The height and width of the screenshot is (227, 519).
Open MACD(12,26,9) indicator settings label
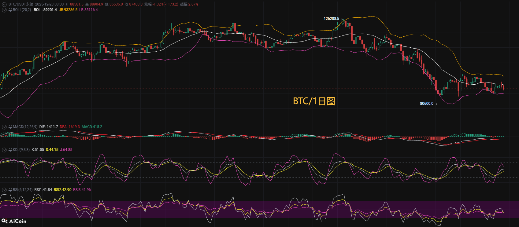coord(25,127)
